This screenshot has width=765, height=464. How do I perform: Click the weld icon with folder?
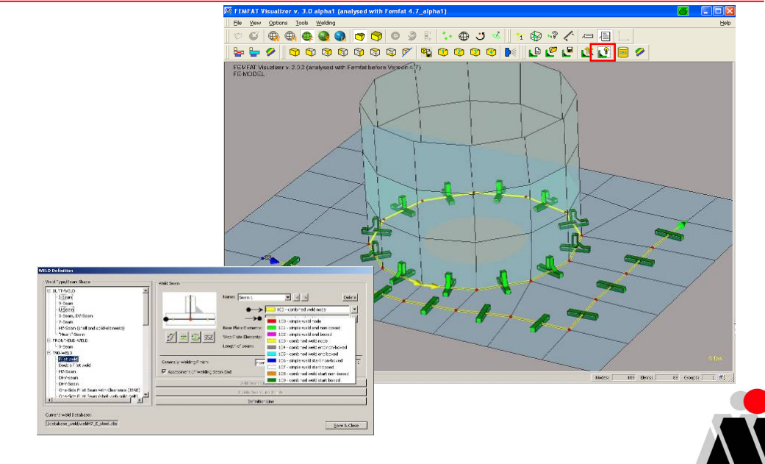pos(551,52)
